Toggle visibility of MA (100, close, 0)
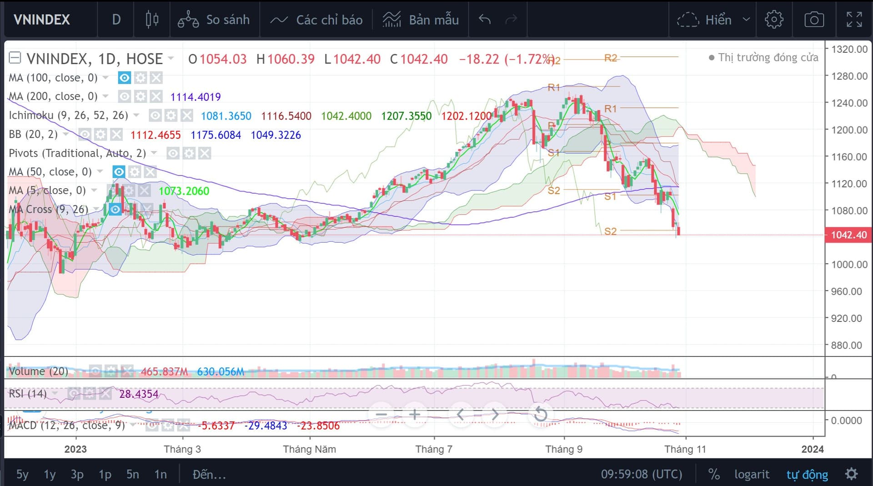The width and height of the screenshot is (873, 486). [124, 78]
